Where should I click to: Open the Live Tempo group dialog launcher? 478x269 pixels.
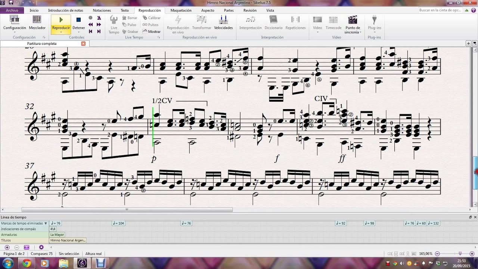tap(159, 37)
